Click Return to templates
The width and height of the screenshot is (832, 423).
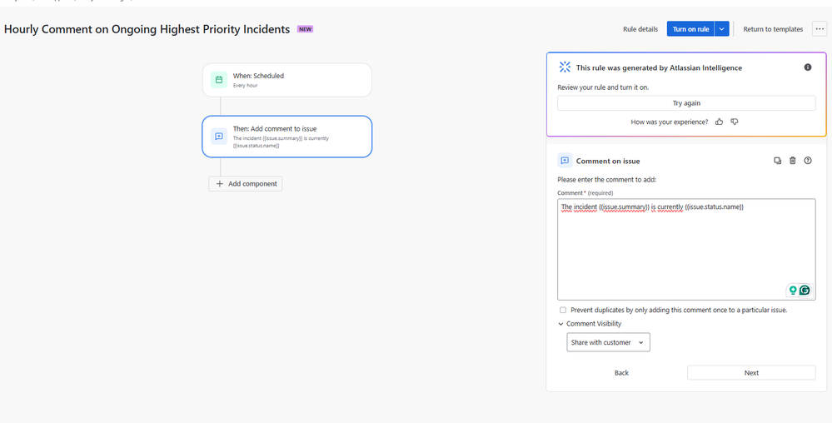pyautogui.click(x=773, y=29)
